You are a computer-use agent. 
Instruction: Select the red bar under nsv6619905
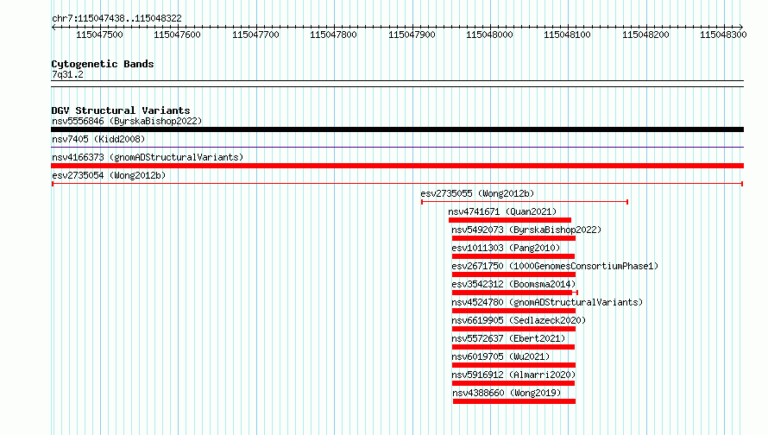click(x=513, y=329)
